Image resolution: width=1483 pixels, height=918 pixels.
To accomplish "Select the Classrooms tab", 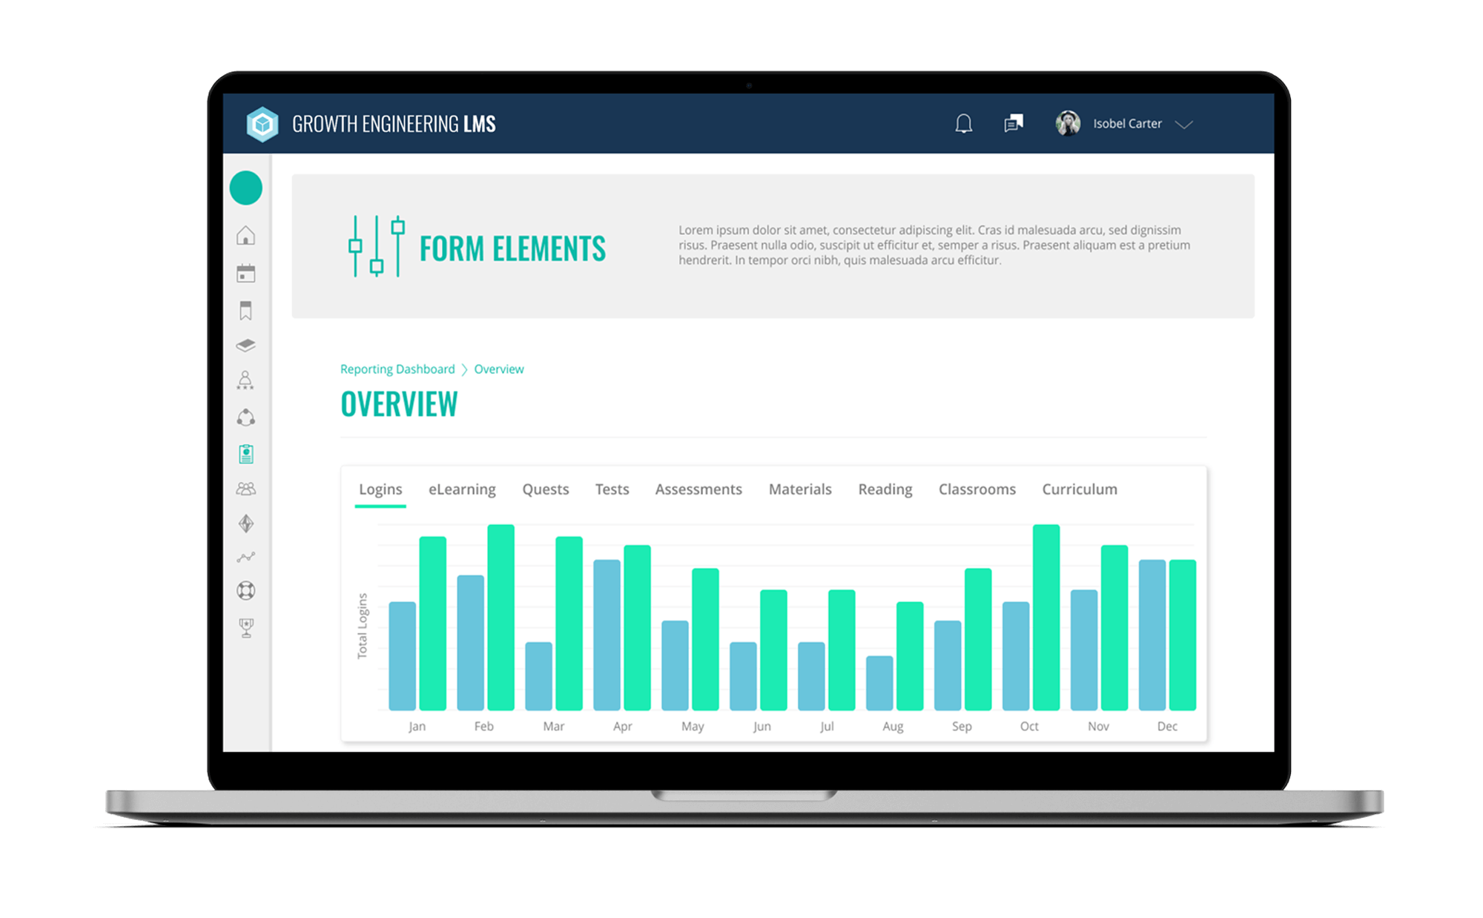I will (x=977, y=489).
